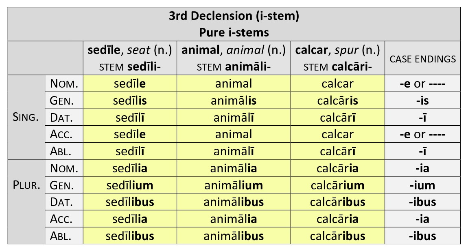Click the '3rd Declension (i-stem)' table title
This screenshot has width=468, height=251.
pos(234,17)
